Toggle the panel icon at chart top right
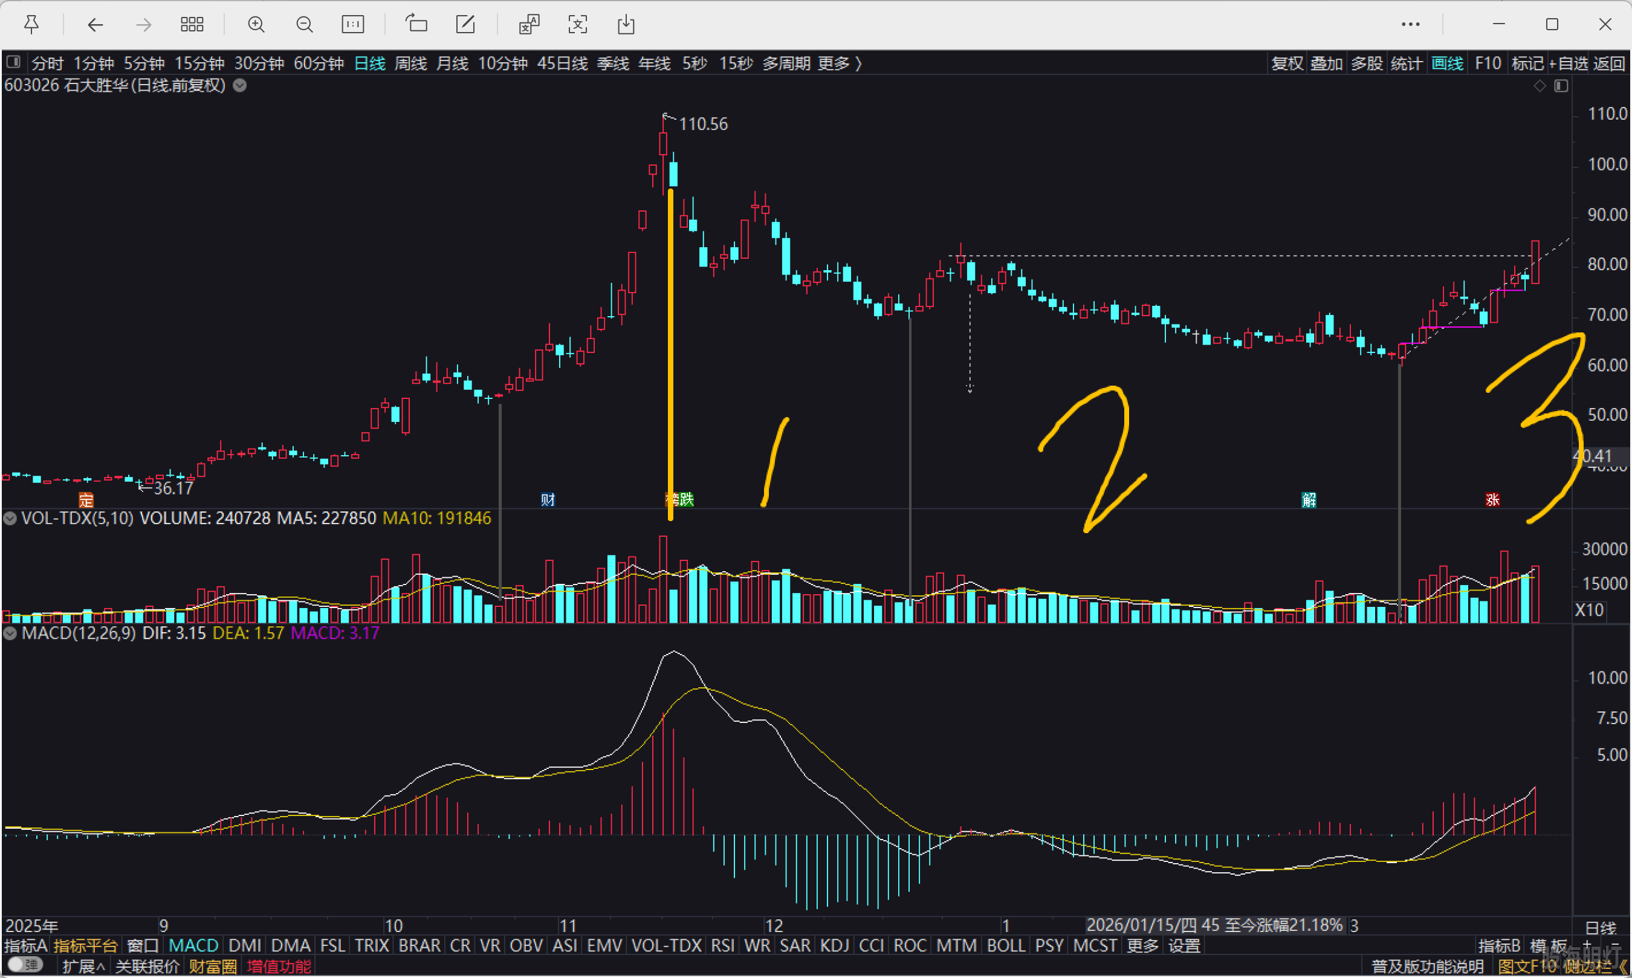This screenshot has height=978, width=1632. click(x=1561, y=86)
